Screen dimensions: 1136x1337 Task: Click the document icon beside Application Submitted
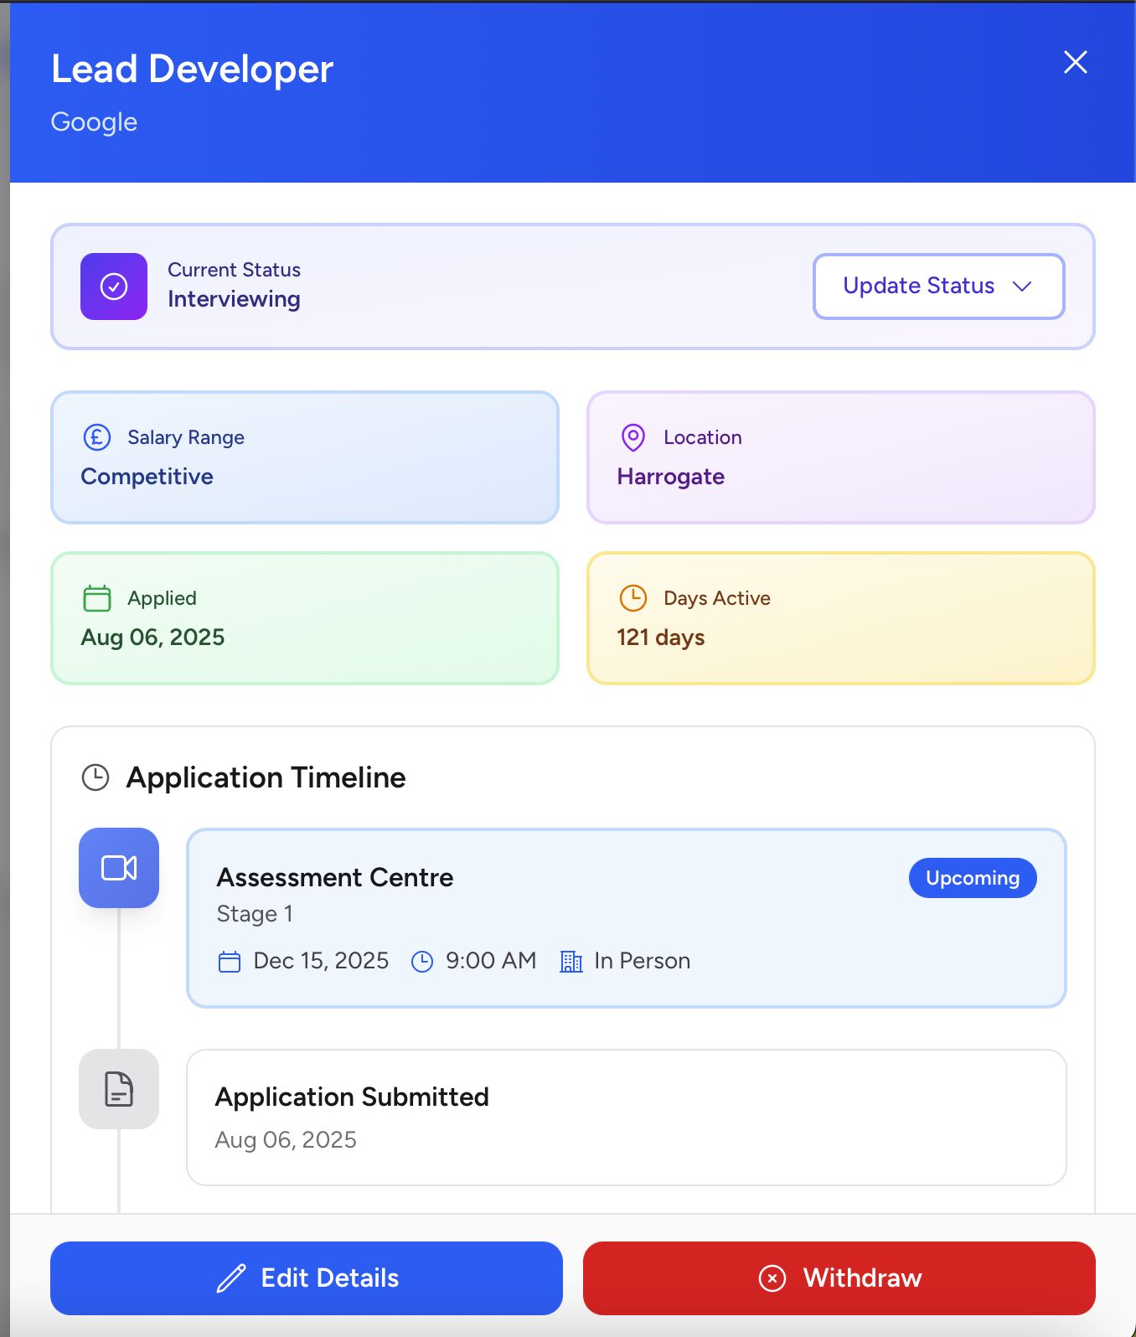pos(118,1089)
